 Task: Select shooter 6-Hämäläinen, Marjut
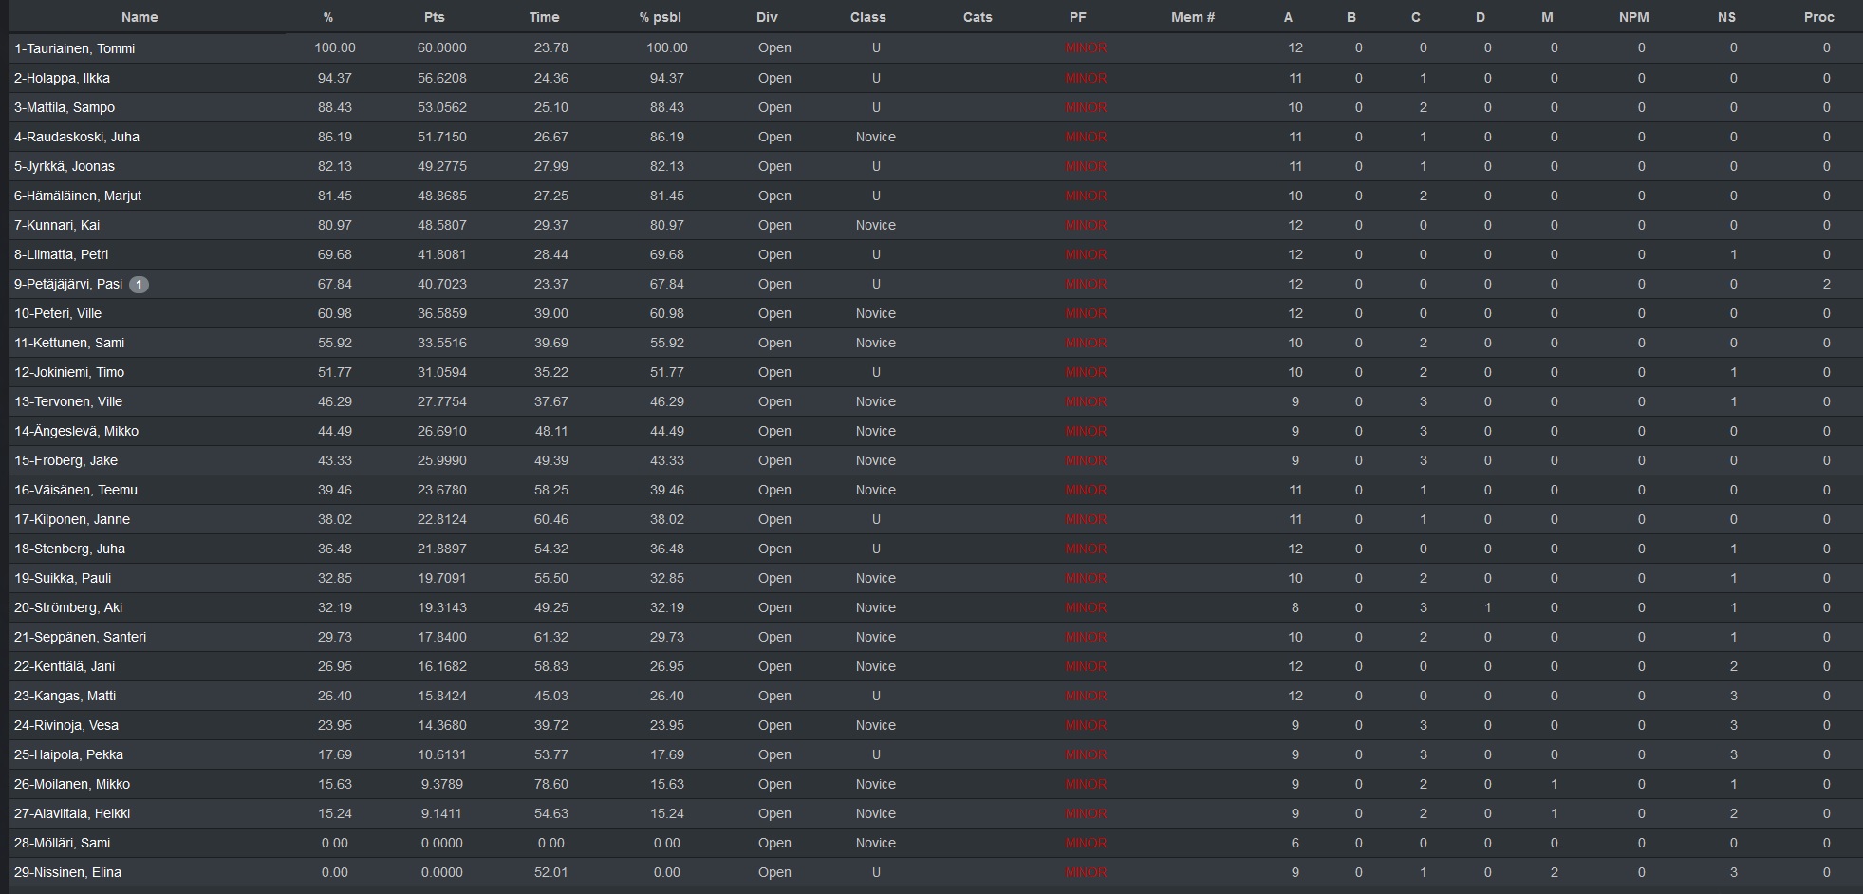(x=77, y=196)
